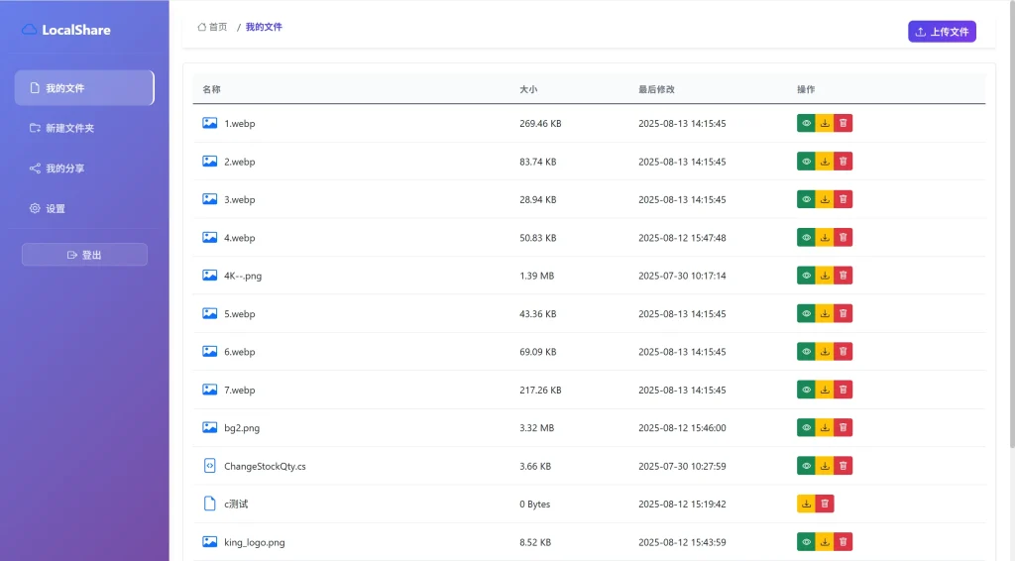Preview the 5.webp file
Image resolution: width=1015 pixels, height=561 pixels.
tap(806, 313)
